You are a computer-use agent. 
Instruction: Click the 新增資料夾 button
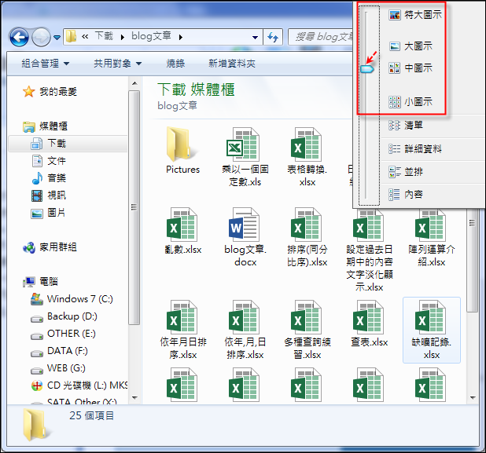232,64
